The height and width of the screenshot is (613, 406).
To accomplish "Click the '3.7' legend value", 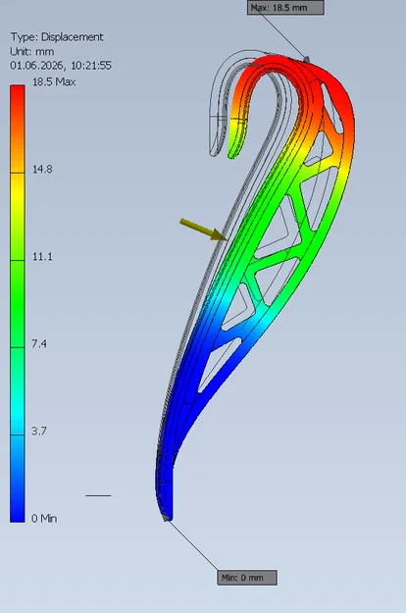I will click(39, 431).
